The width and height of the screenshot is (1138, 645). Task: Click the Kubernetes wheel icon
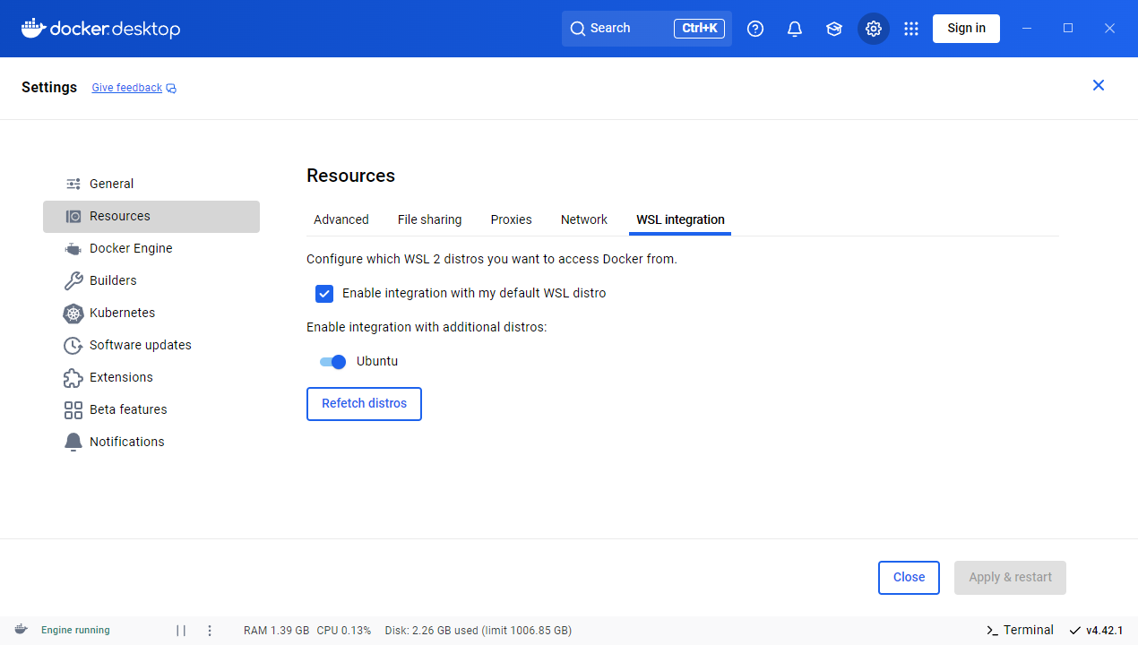click(x=73, y=313)
